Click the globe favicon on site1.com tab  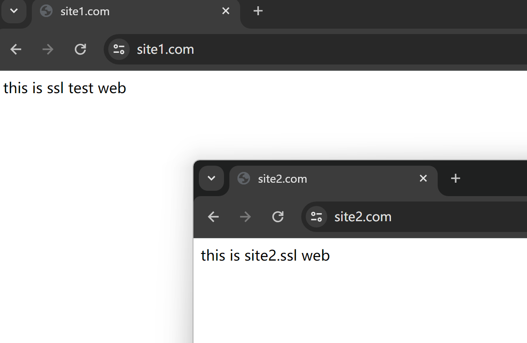[46, 11]
